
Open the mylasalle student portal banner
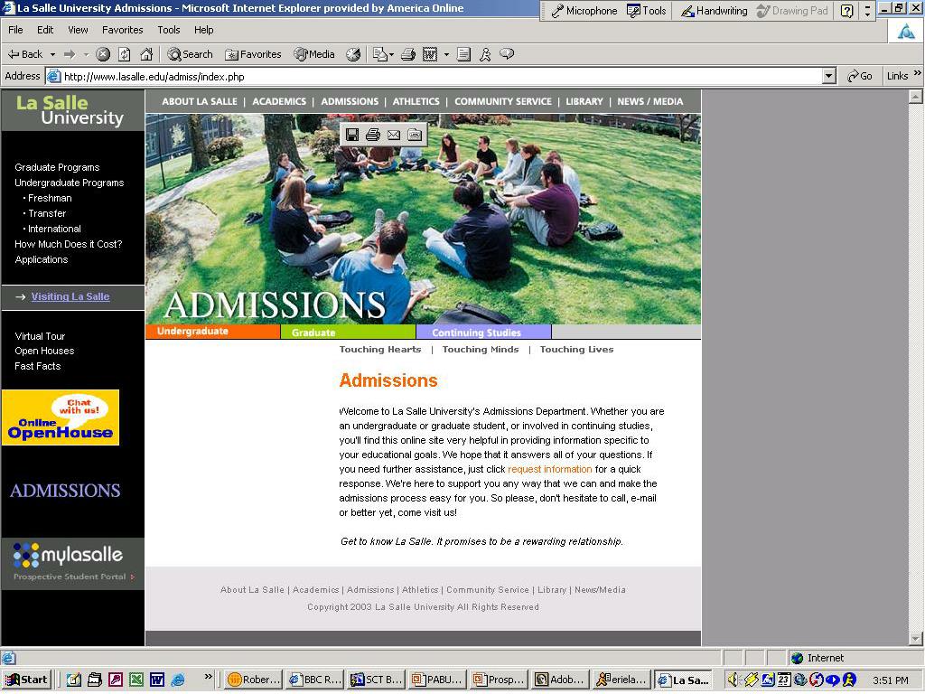[x=72, y=564]
